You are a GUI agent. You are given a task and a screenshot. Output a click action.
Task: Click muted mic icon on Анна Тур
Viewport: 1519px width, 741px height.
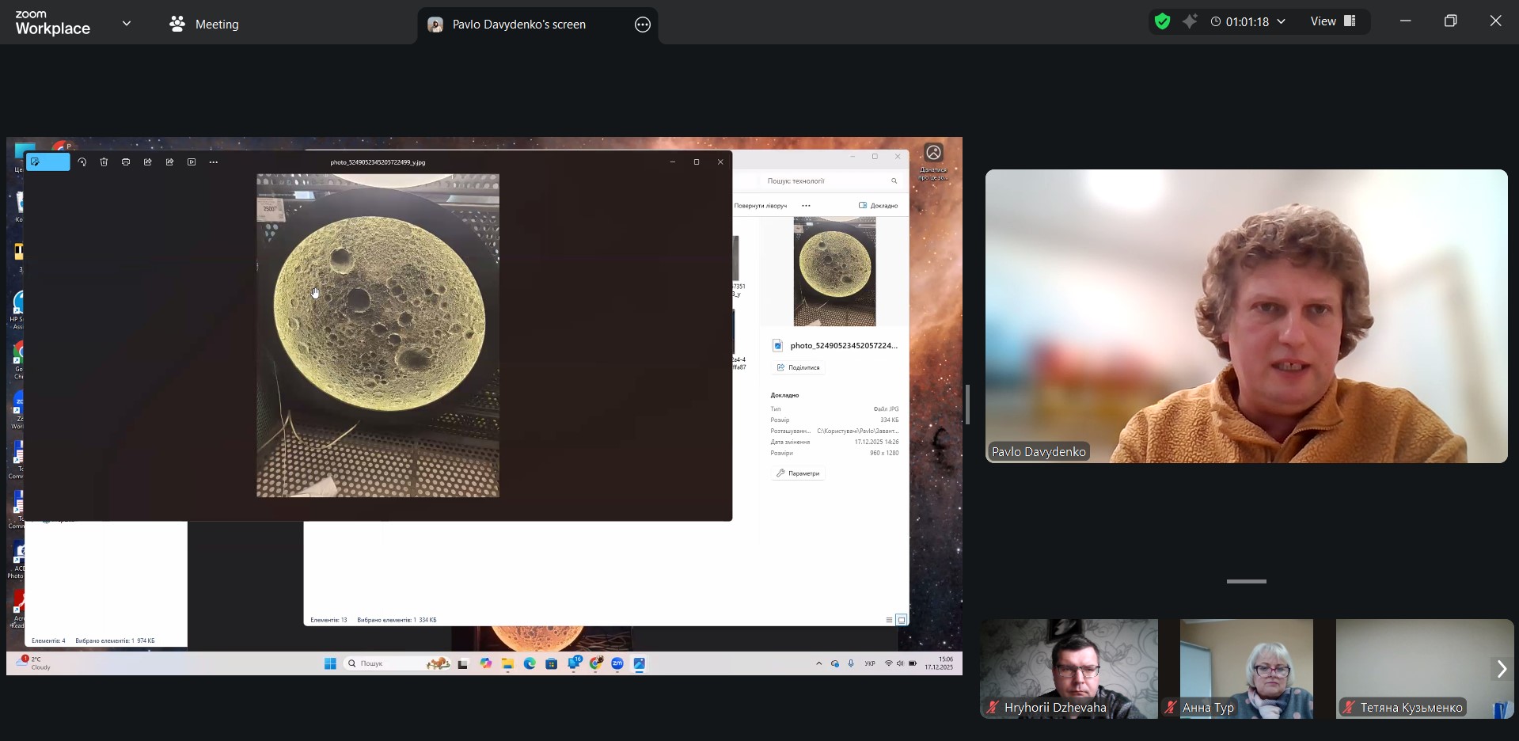coord(1170,708)
